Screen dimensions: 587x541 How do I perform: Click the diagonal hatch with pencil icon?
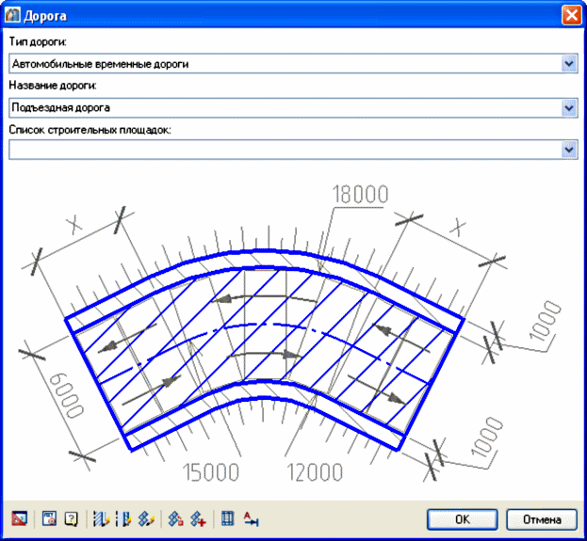(100, 519)
